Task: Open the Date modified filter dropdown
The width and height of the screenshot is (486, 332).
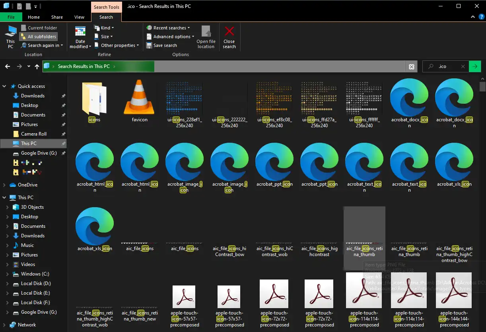Action: pyautogui.click(x=80, y=37)
